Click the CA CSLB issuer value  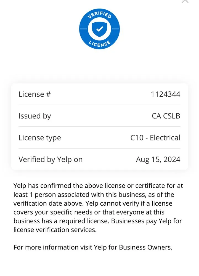[166, 116]
